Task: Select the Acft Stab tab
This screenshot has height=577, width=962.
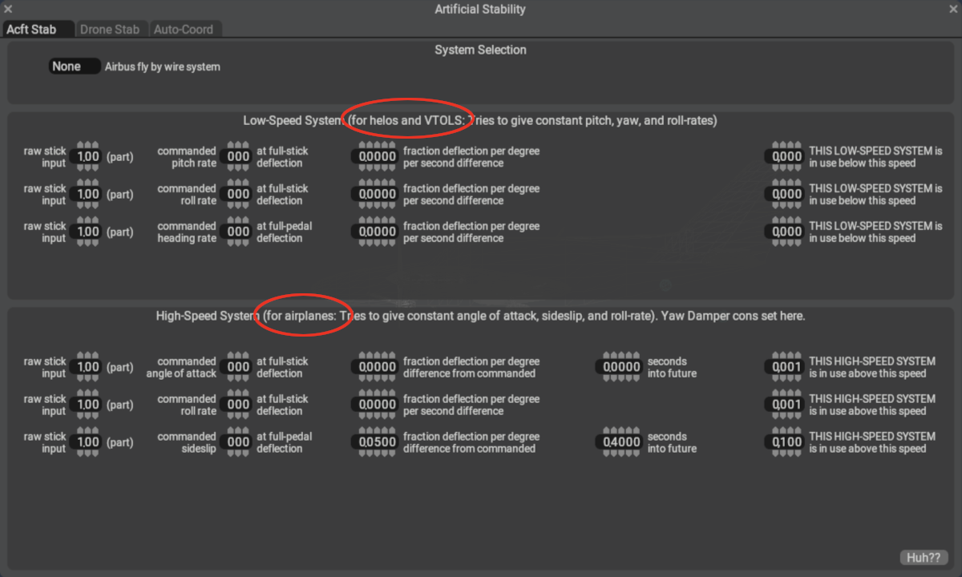Action: click(x=32, y=30)
